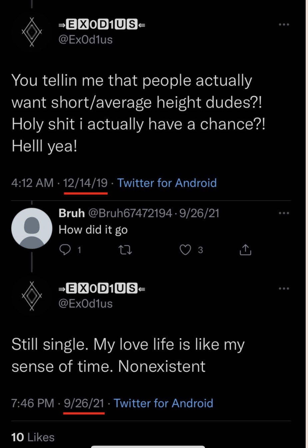Screen dimensions: 308x448
Task: Tap the @Ex0d1us handle above the first tweet
Action: (85, 40)
